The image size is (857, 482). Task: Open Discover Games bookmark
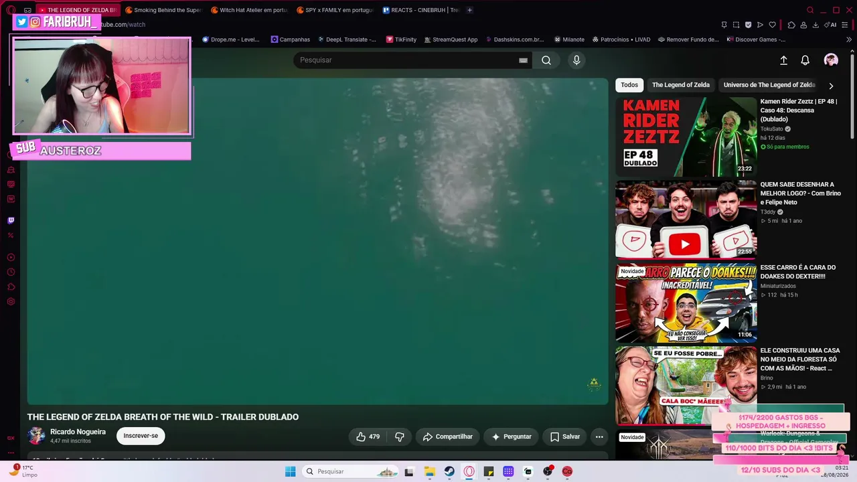(756, 39)
